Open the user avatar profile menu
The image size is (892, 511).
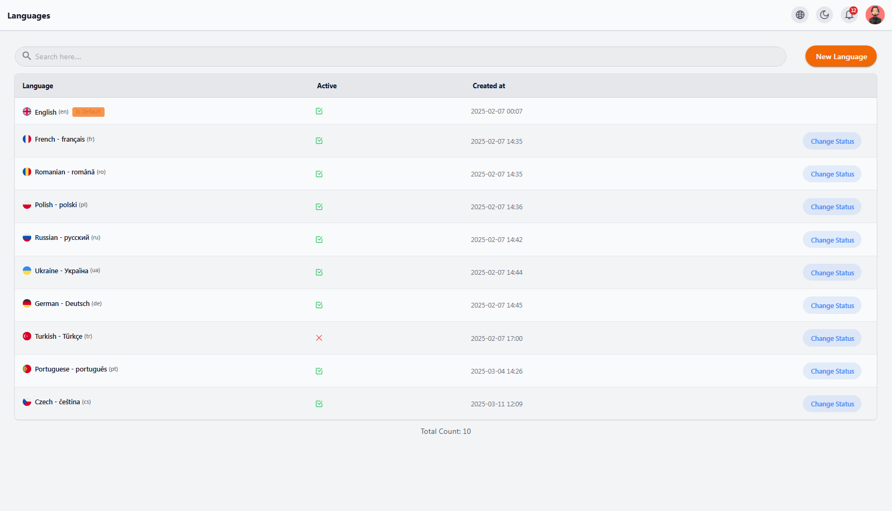pos(875,15)
